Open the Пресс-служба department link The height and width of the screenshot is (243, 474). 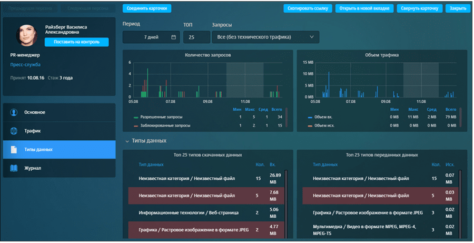tap(25, 65)
